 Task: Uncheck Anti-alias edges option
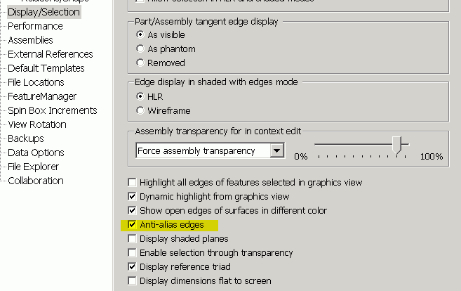tap(133, 225)
